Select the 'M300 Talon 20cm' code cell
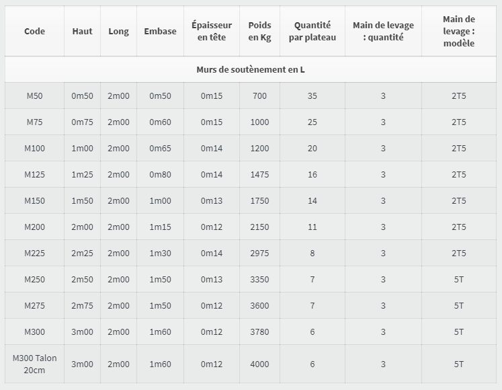The height and width of the screenshot is (390, 502). coord(34,364)
